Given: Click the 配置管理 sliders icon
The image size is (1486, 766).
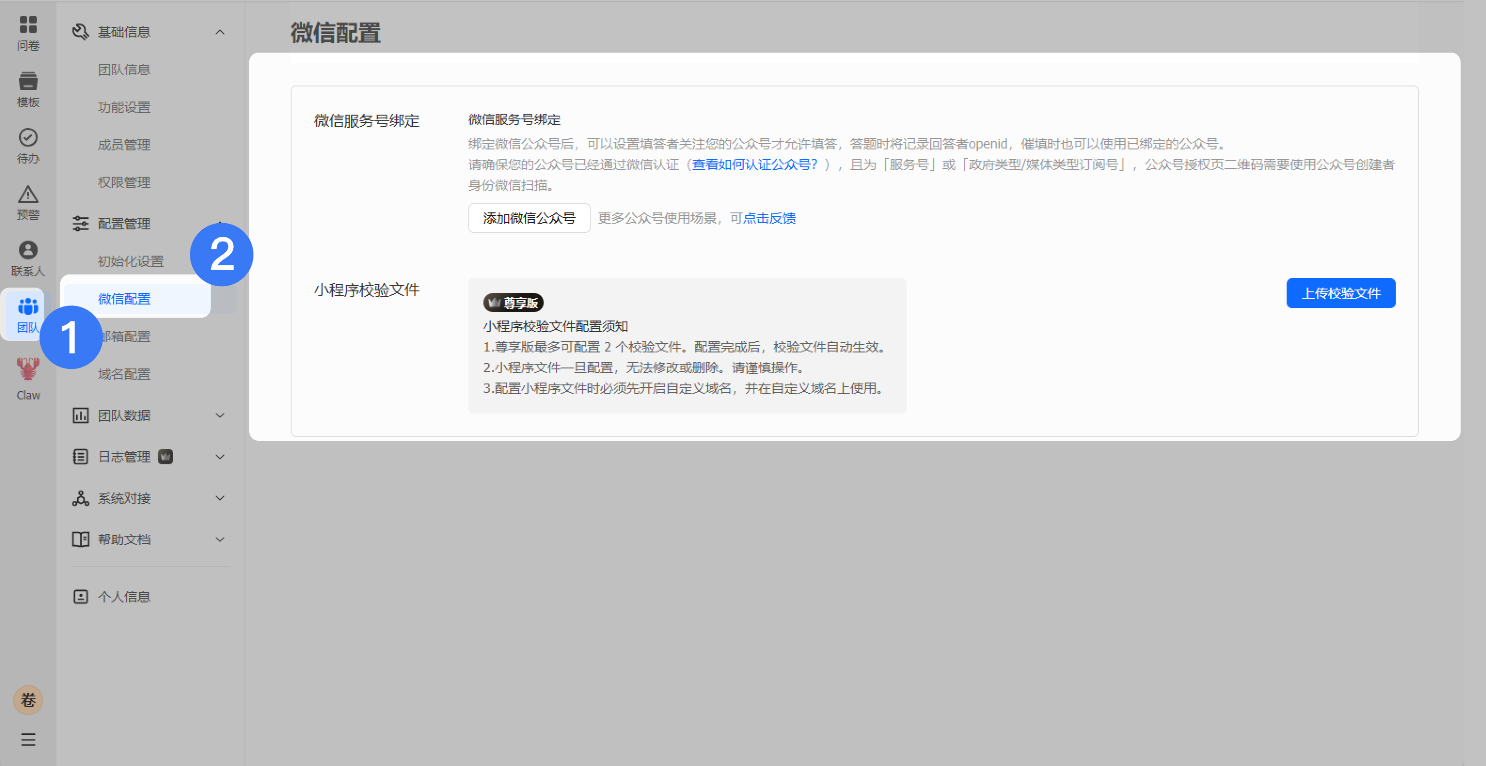Looking at the screenshot, I should [x=80, y=224].
